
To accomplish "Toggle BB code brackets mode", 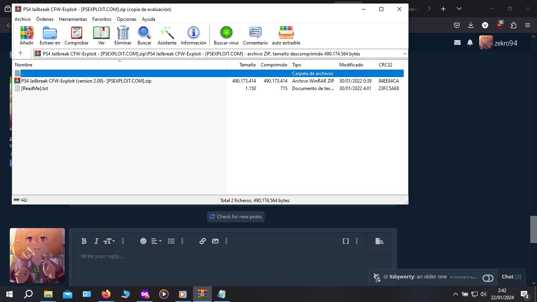I will point(346,241).
